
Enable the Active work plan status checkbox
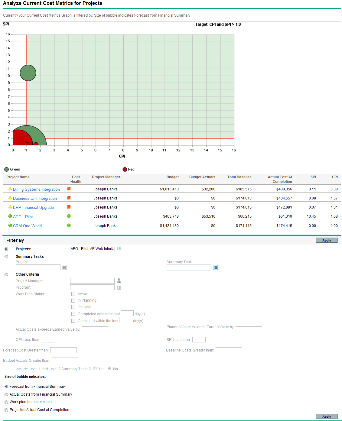(73, 294)
